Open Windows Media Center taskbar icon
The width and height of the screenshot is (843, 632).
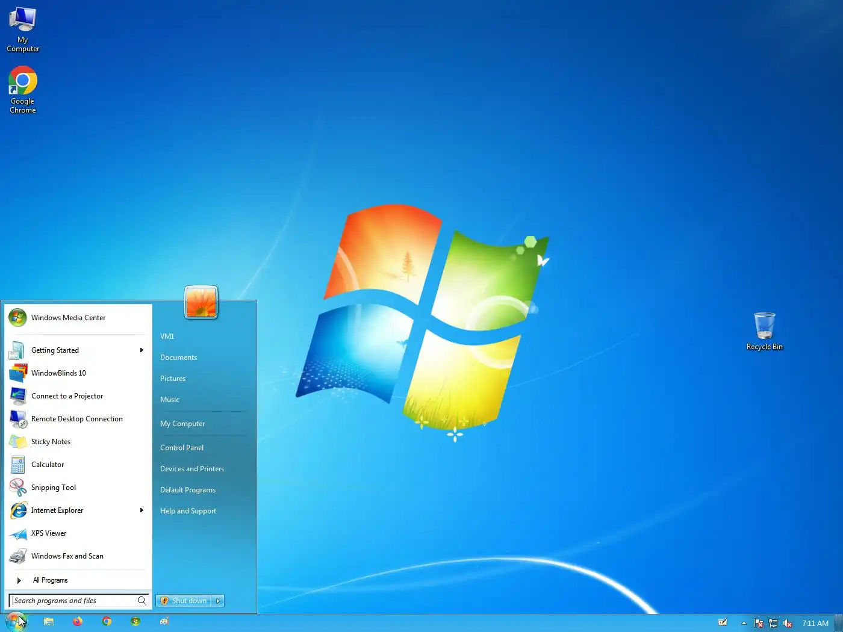click(135, 622)
